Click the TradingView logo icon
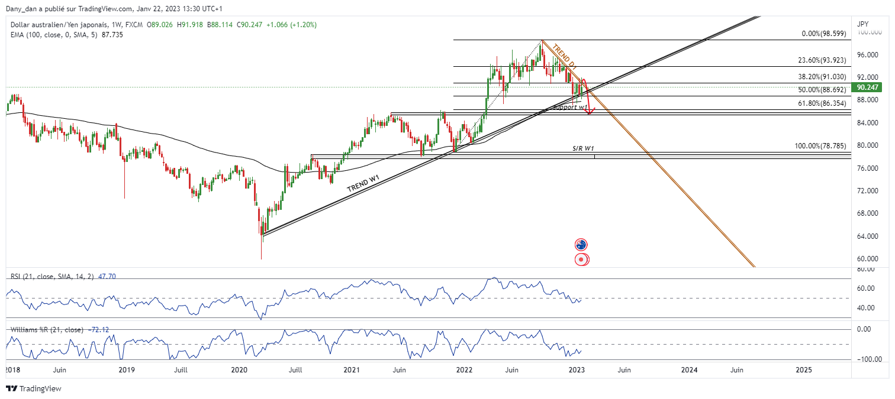 click(x=11, y=388)
